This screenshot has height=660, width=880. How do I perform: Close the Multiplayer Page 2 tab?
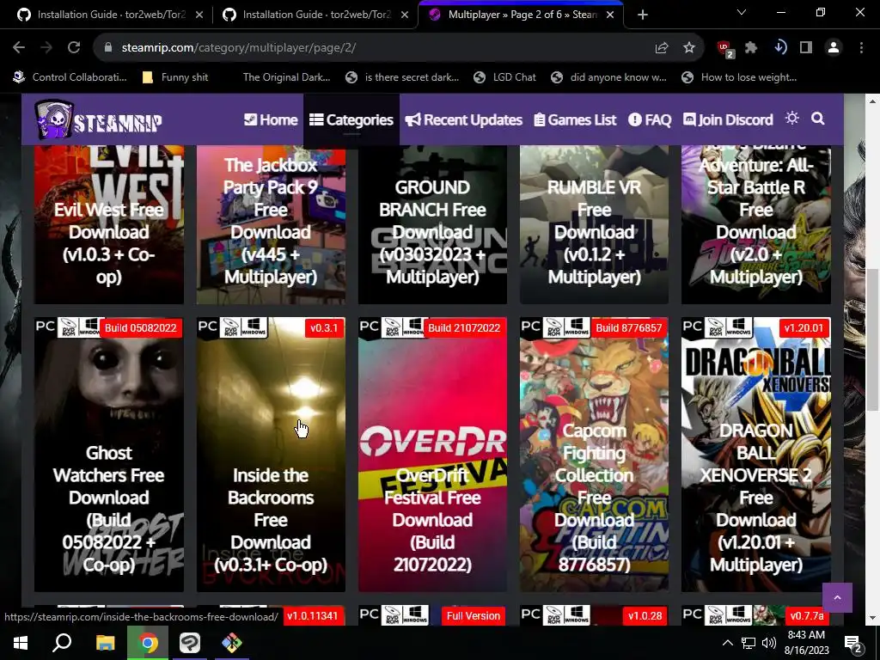611,15
